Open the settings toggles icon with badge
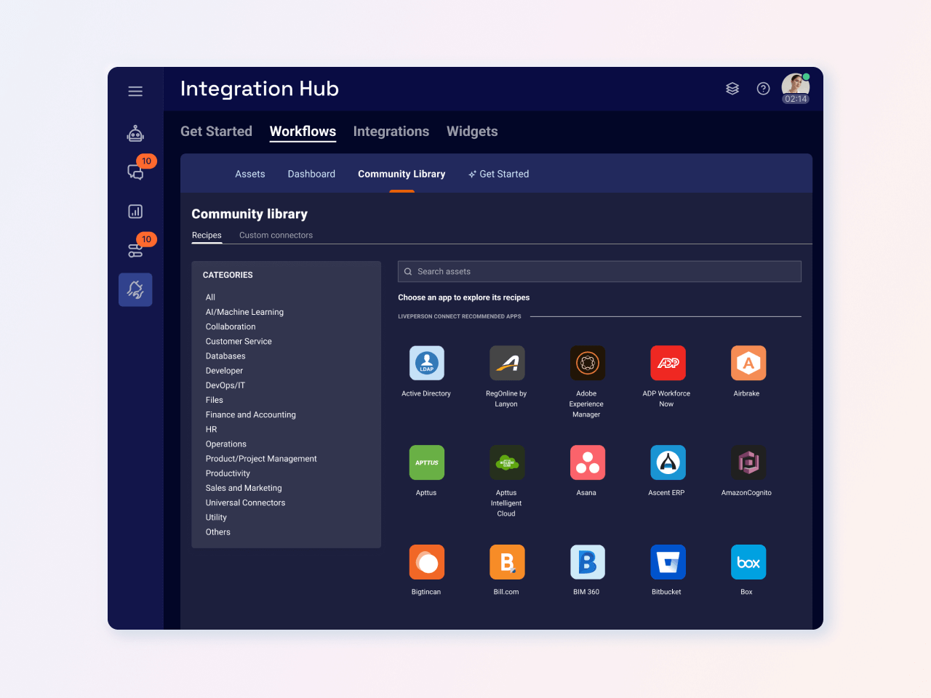This screenshot has height=698, width=931. (135, 250)
